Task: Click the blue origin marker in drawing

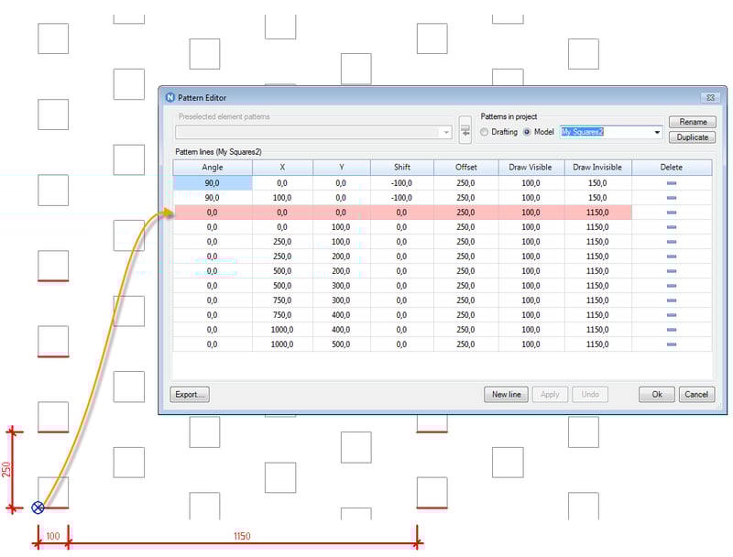Action: pos(38,508)
